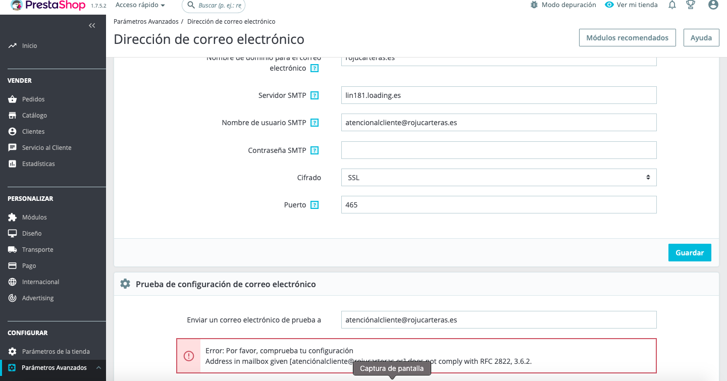Open the trophy achievements icon
This screenshot has height=381, width=727.
[x=691, y=5]
